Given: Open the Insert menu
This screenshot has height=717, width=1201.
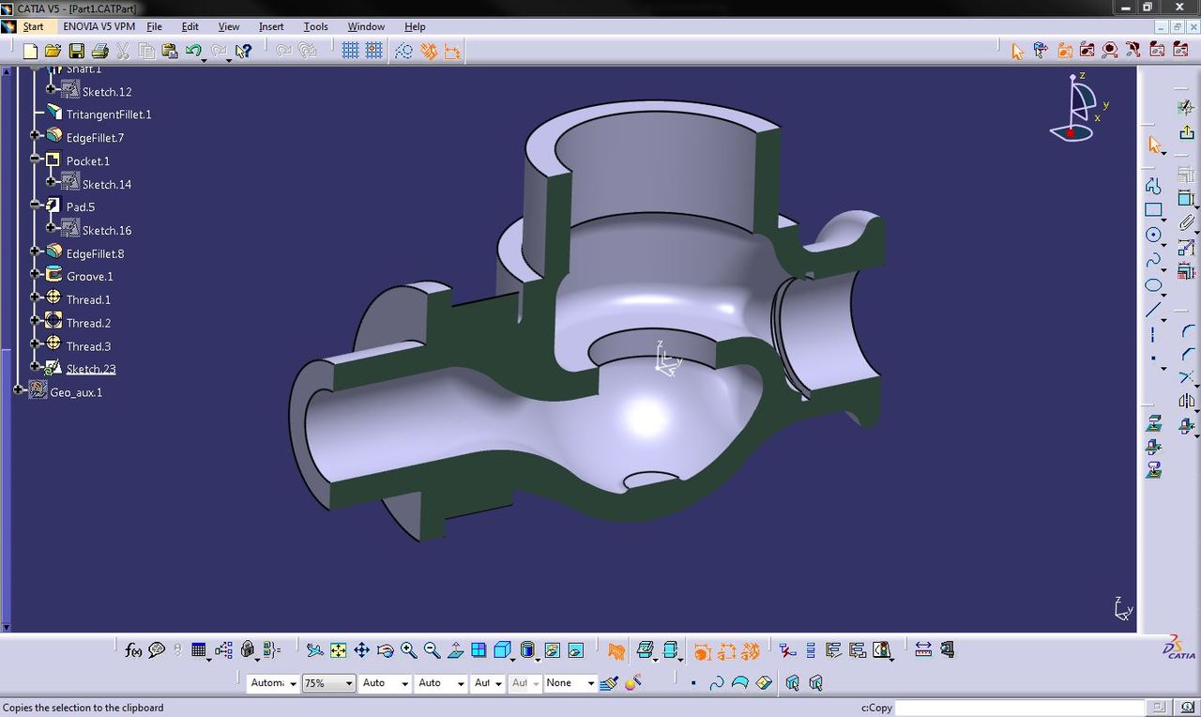Looking at the screenshot, I should click(271, 26).
